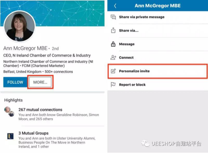Select Personalize invite

158,71
